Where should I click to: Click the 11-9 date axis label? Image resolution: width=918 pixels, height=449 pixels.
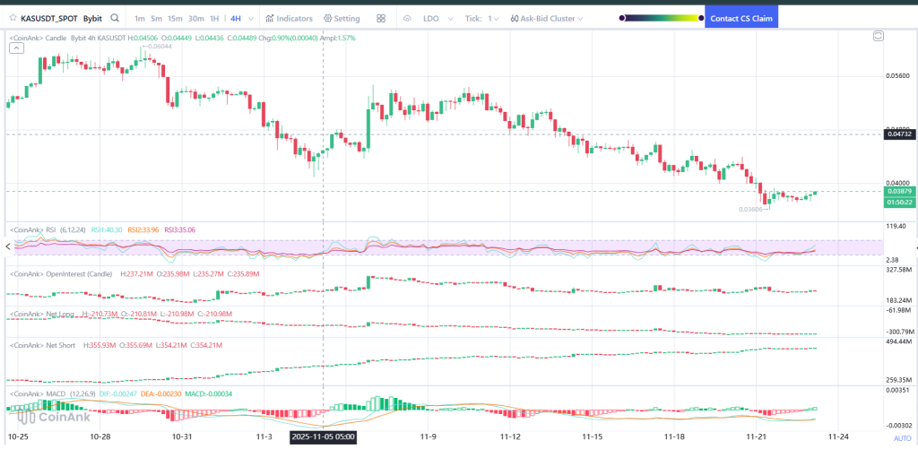point(429,437)
